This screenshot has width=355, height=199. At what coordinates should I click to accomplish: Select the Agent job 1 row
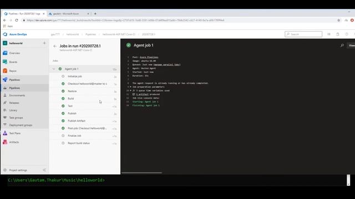coord(85,69)
